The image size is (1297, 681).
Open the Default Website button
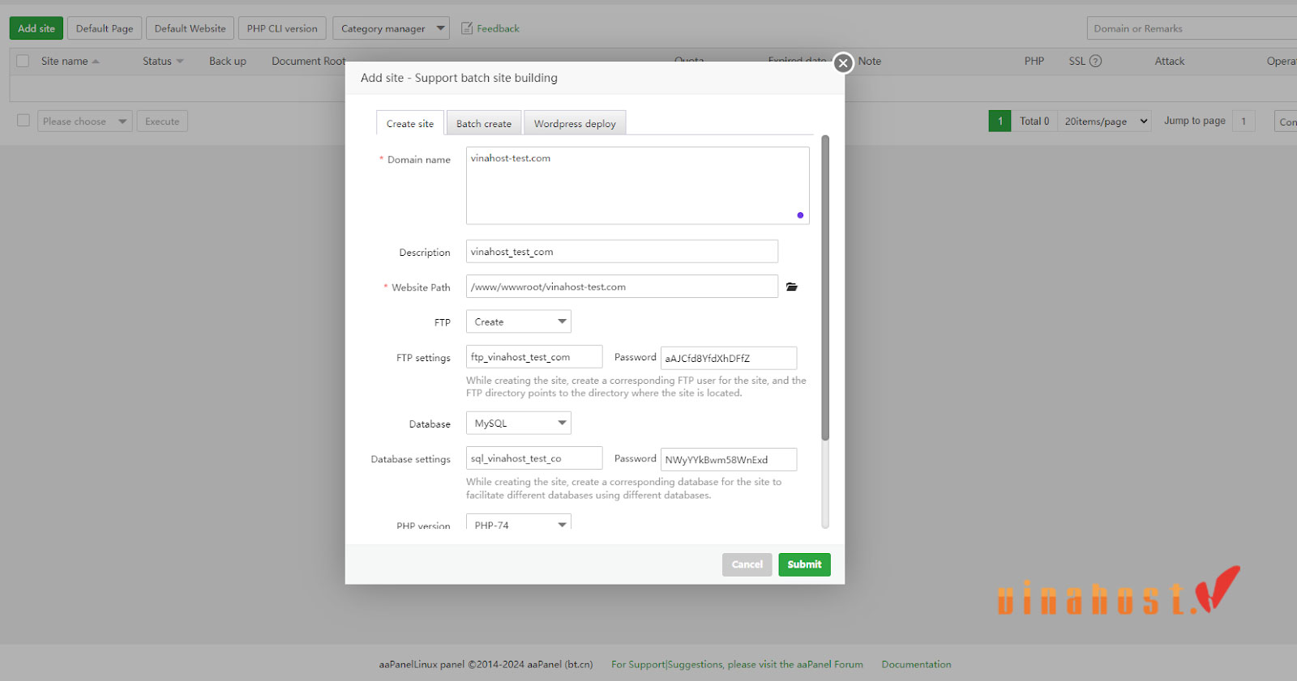point(190,28)
